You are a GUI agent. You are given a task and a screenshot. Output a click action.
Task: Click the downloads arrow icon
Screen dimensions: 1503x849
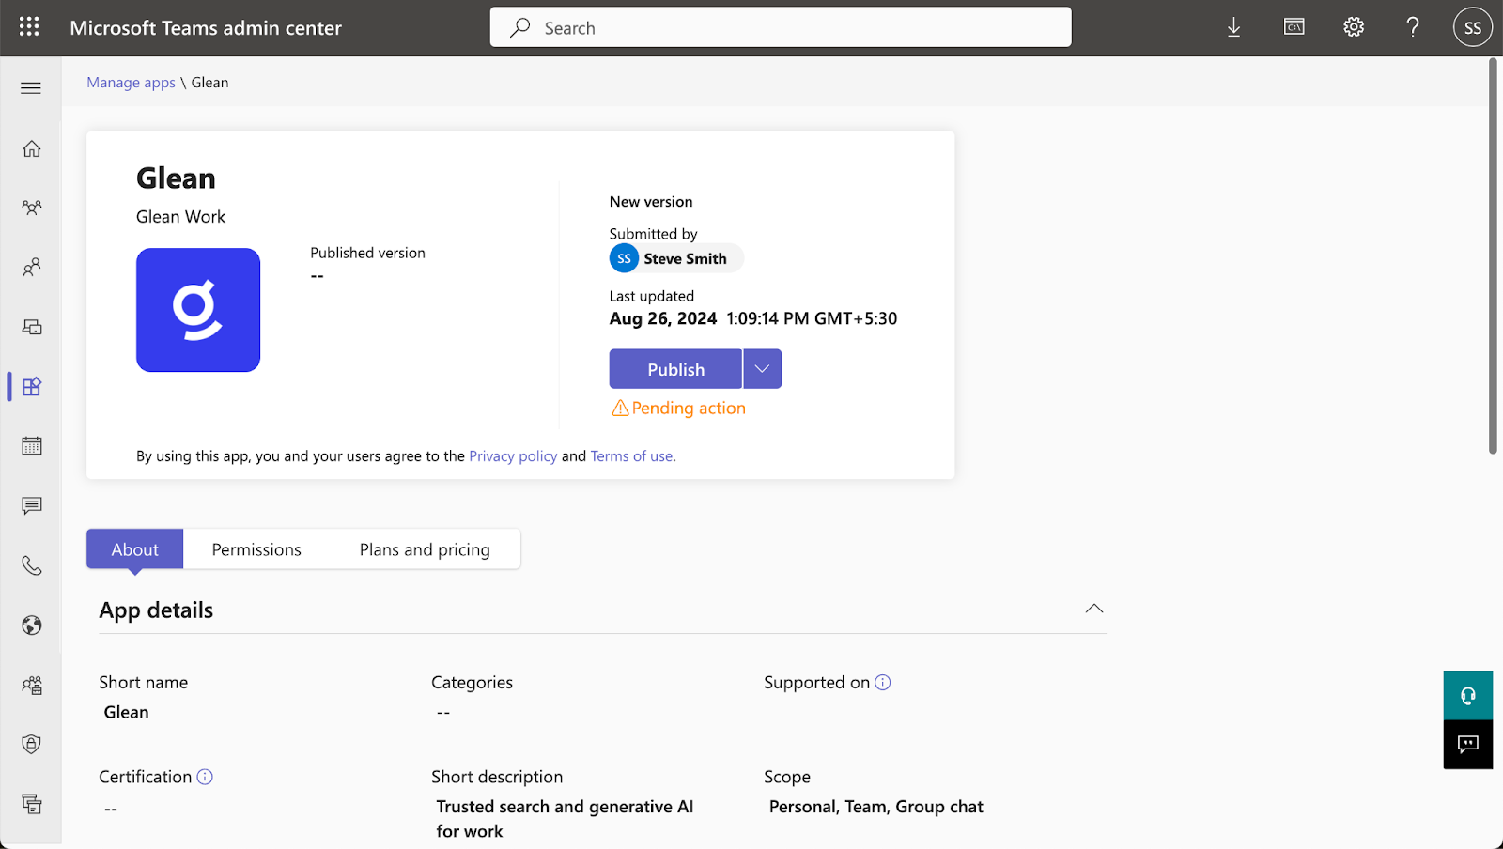tap(1234, 27)
